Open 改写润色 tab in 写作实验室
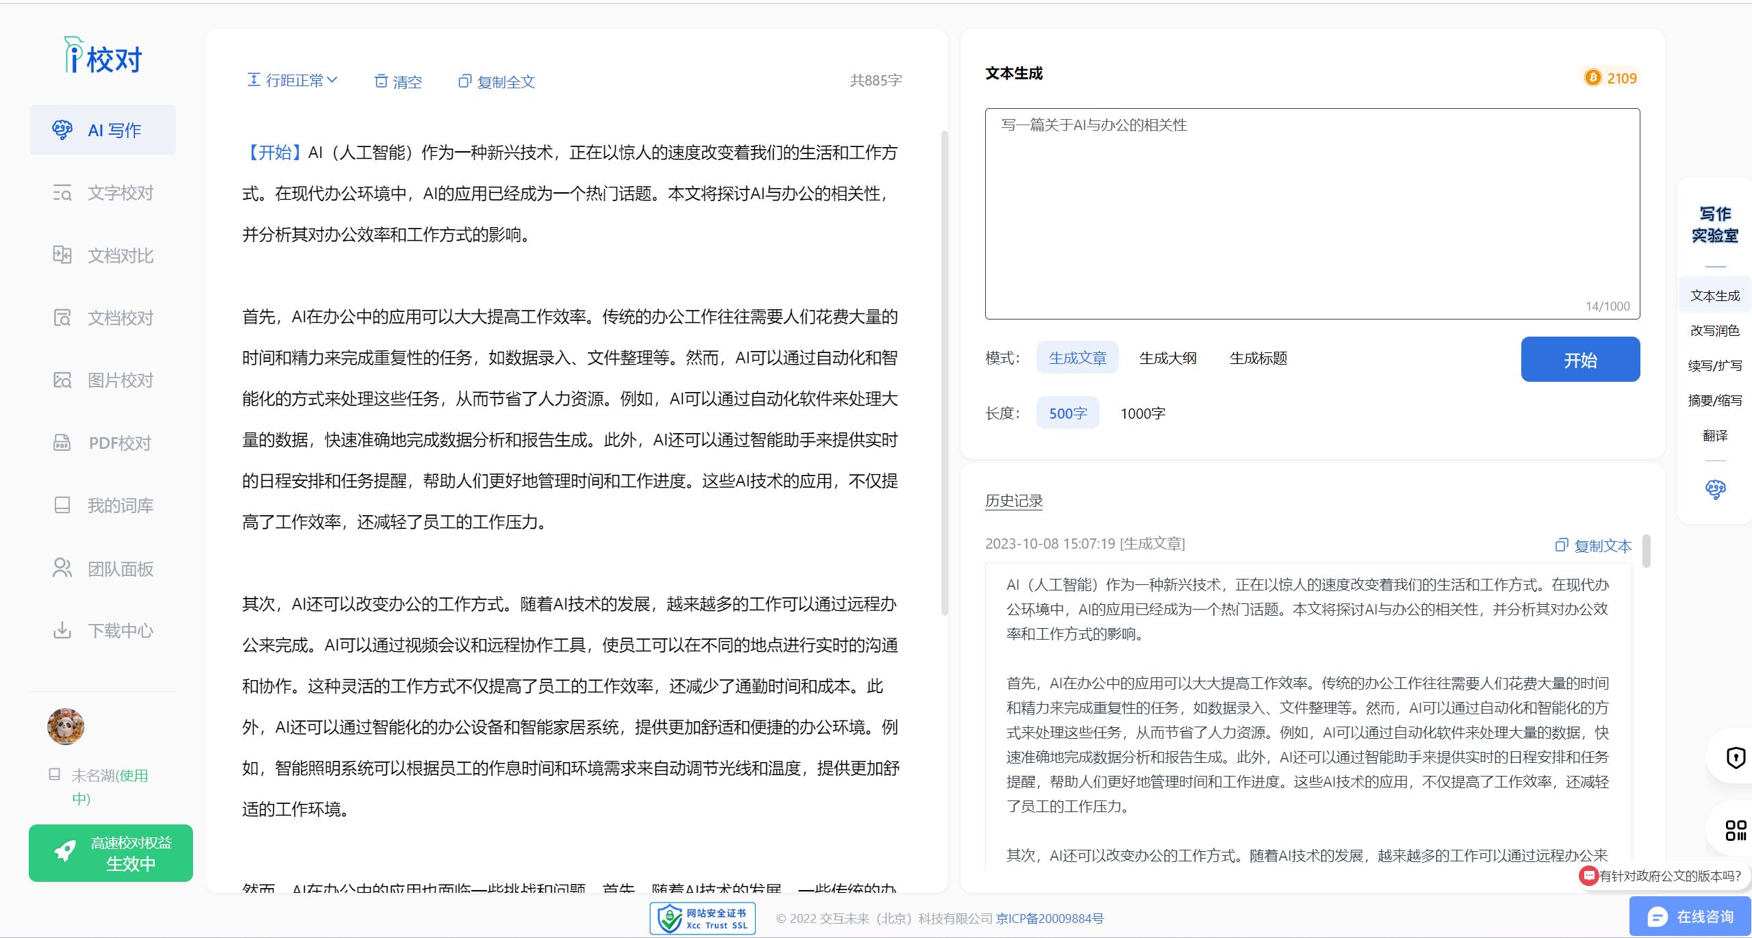 (1714, 330)
